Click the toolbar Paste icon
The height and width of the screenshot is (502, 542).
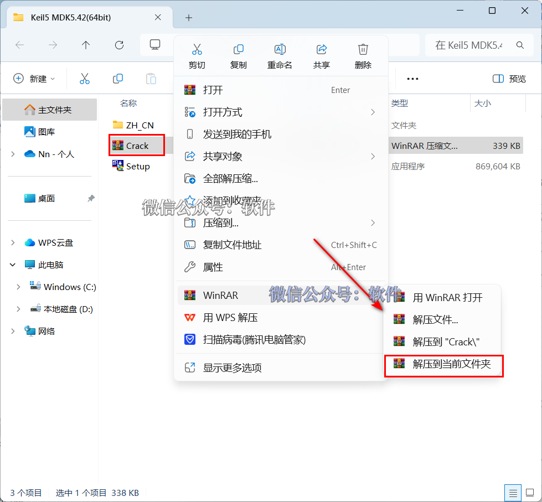point(151,79)
